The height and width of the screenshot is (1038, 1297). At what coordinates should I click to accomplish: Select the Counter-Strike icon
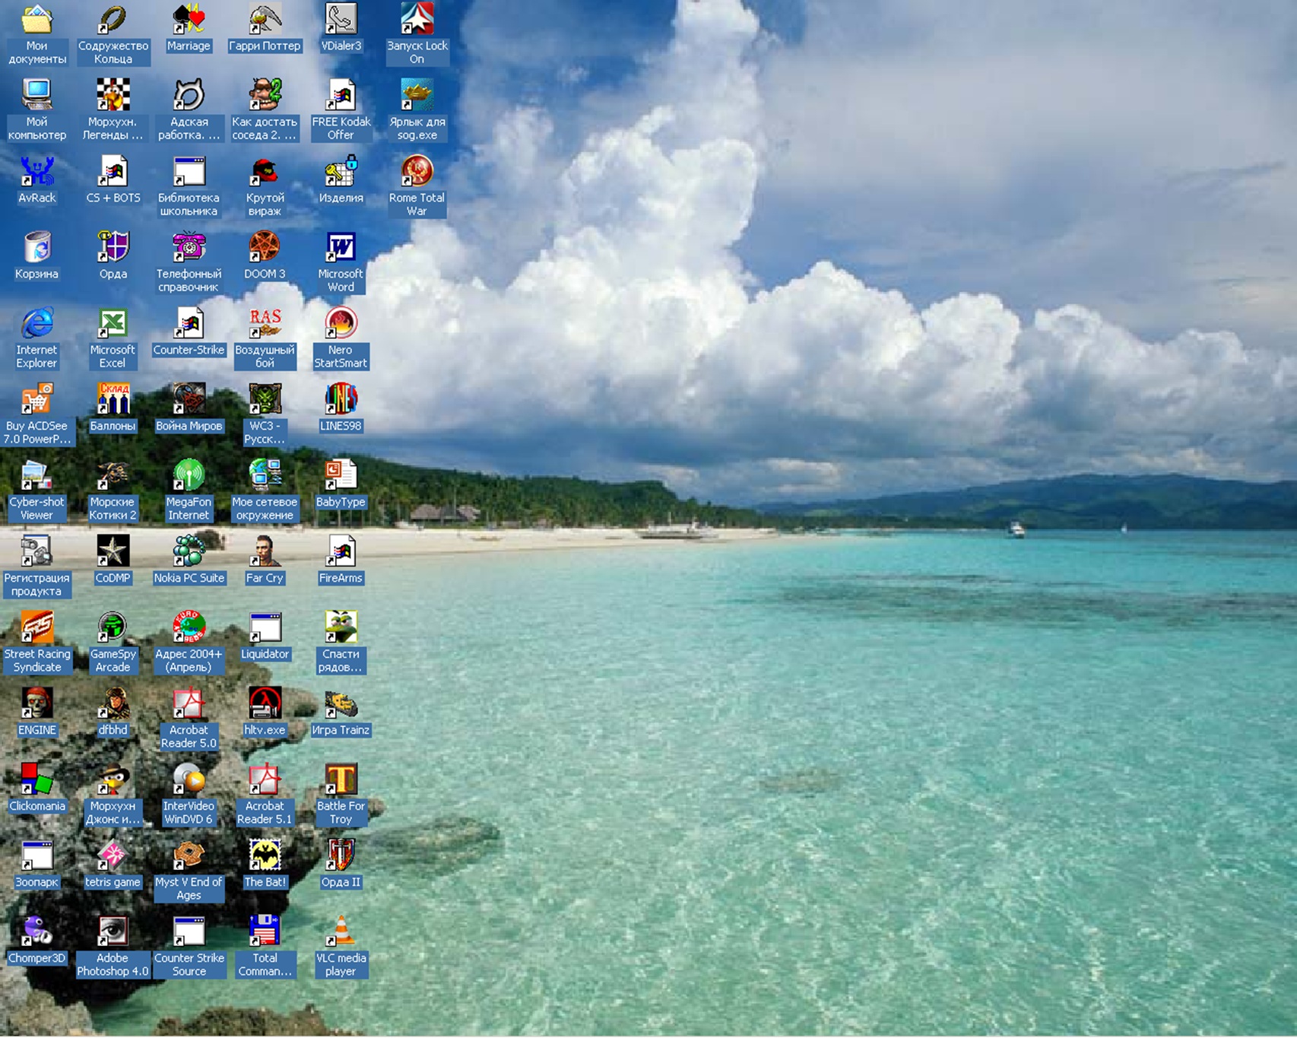coord(189,323)
